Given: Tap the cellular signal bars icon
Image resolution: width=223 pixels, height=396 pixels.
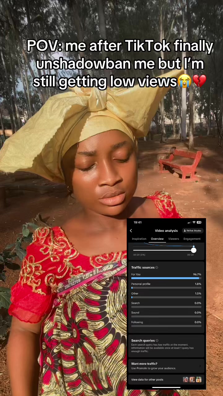Looking at the screenshot, I should pos(189,222).
